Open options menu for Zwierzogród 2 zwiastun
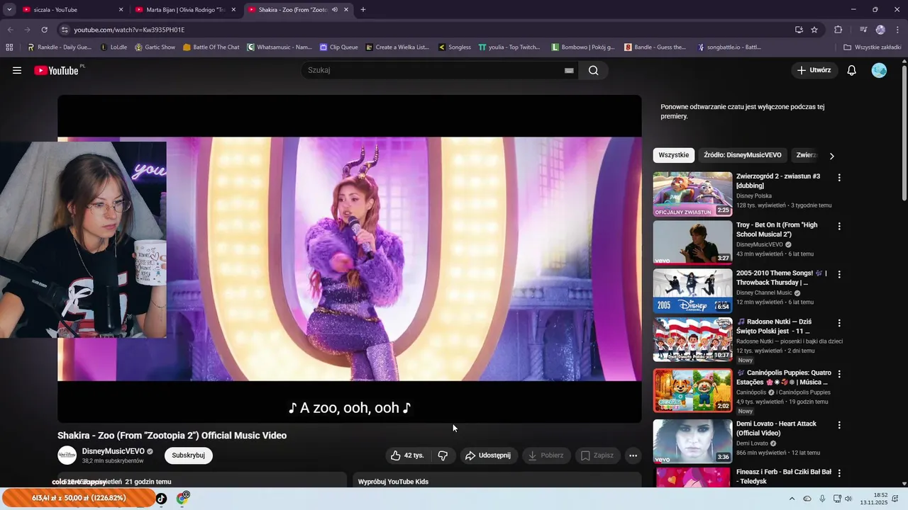 click(839, 178)
